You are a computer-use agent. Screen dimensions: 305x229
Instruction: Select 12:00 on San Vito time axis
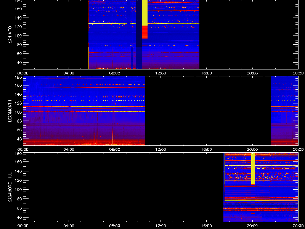click(x=161, y=73)
